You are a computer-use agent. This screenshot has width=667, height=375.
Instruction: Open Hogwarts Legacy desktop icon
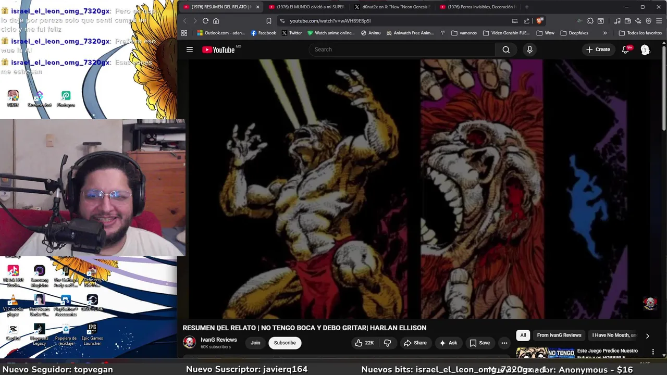pyautogui.click(x=40, y=335)
